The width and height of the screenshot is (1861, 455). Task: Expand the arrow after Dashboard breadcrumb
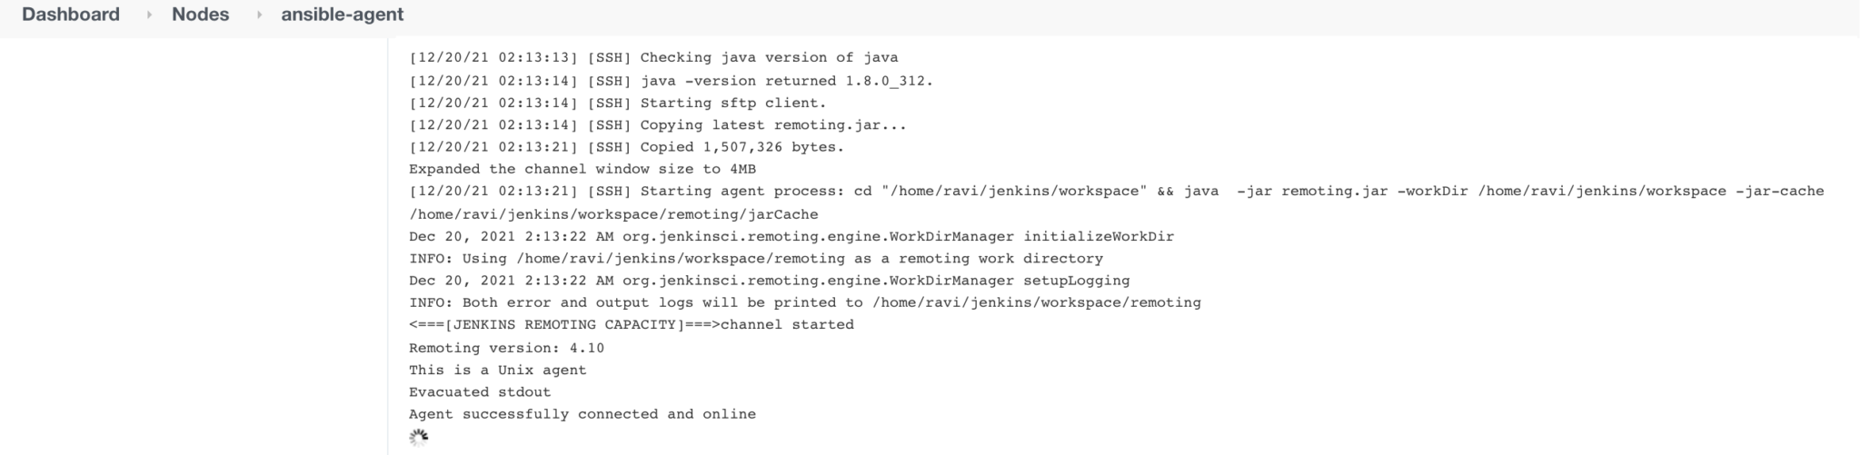pos(149,15)
